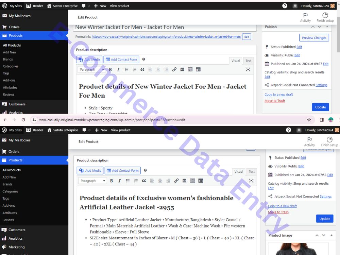The width and height of the screenshot is (340, 255).
Task: Open Jetpack Social Settings link in bottom panel
Action: click(x=325, y=197)
